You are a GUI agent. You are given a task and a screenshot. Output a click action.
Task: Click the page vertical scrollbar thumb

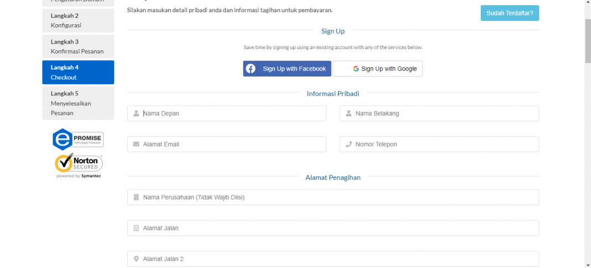[x=588, y=41]
